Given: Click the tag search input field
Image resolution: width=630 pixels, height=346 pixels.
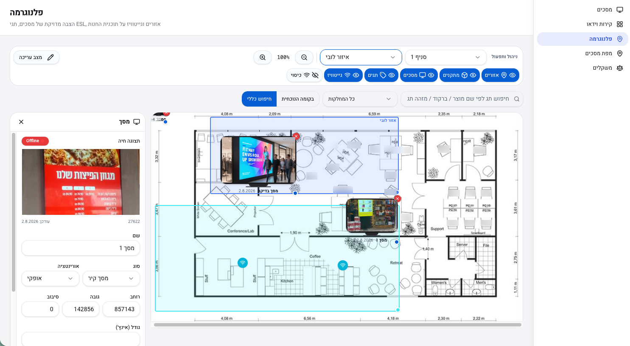Looking at the screenshot, I should [462, 99].
